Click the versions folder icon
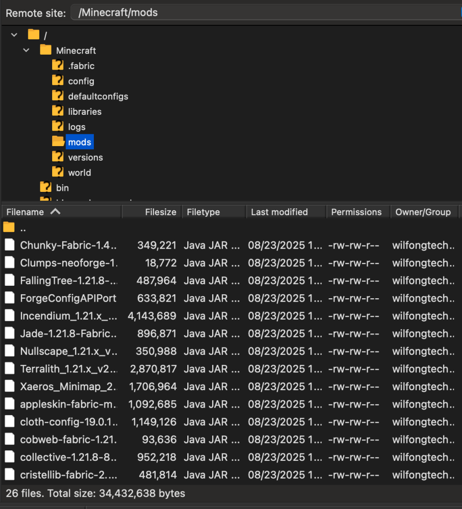Image resolution: width=462 pixels, height=509 pixels. (x=58, y=157)
